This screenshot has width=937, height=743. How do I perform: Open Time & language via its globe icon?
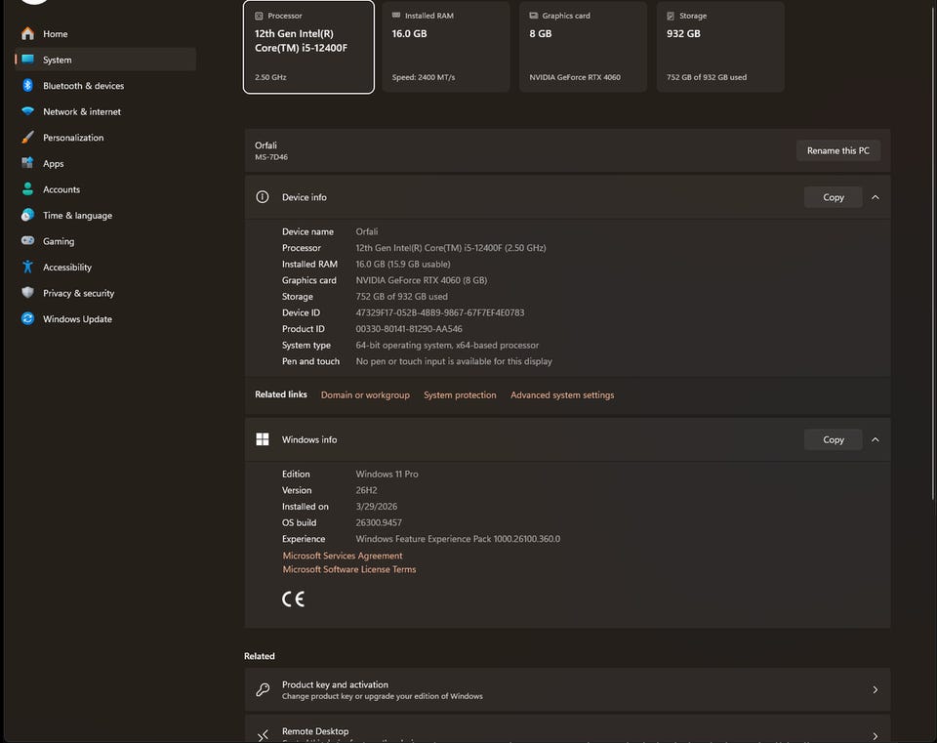27,215
